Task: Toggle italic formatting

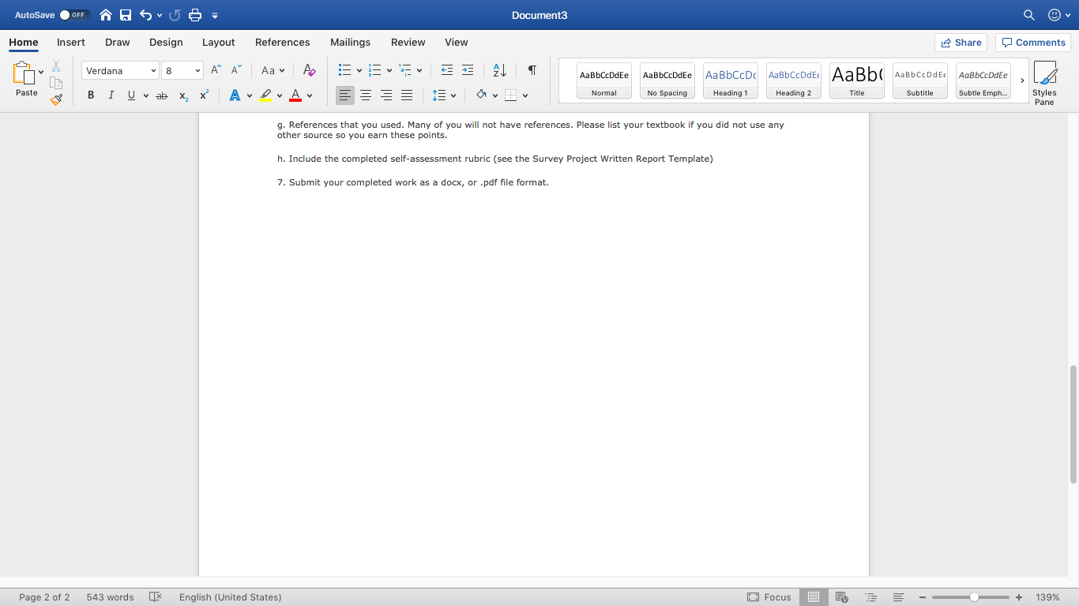Action: point(111,95)
